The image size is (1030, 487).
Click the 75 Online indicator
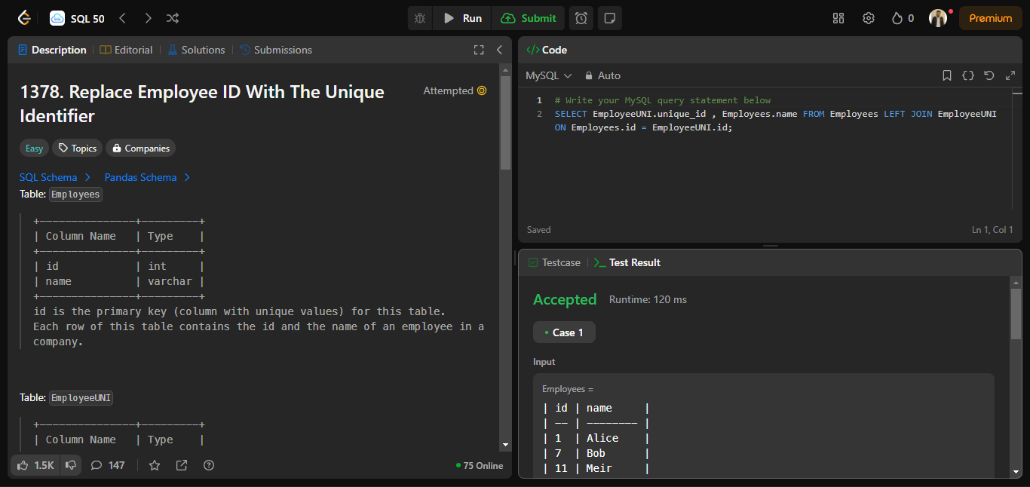coord(480,465)
